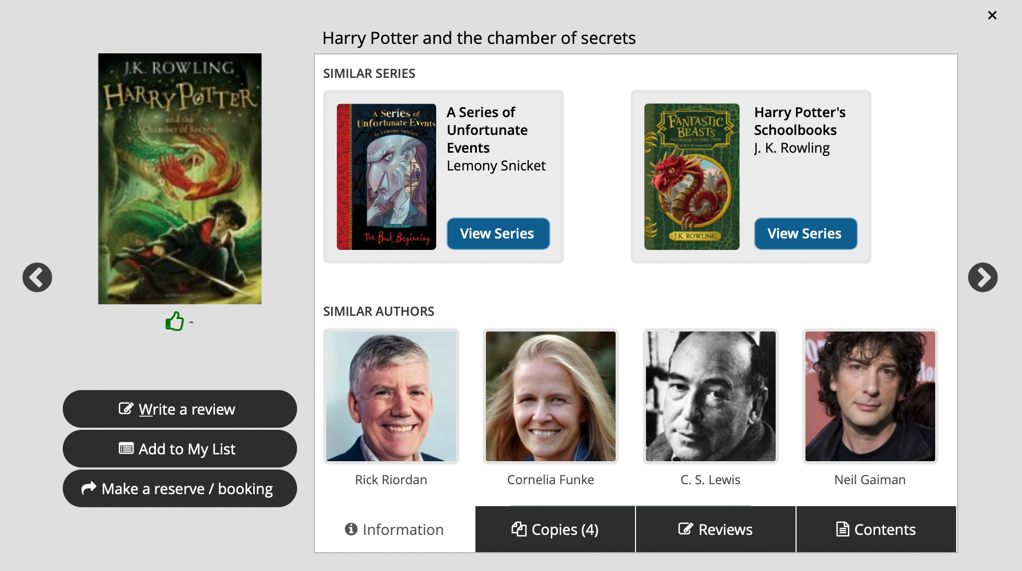Close the book details overlay

[992, 16]
